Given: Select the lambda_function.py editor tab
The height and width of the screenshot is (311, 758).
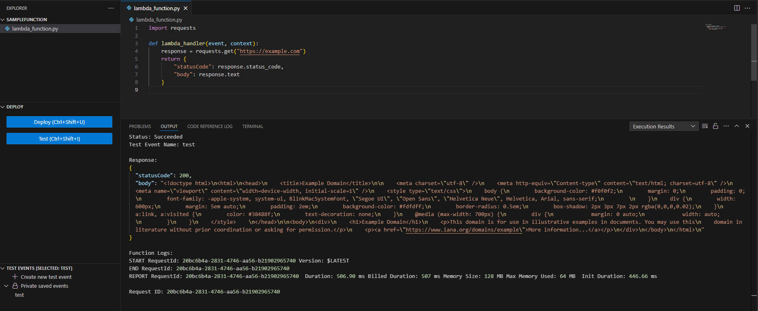Looking at the screenshot, I should pyautogui.click(x=156, y=8).
